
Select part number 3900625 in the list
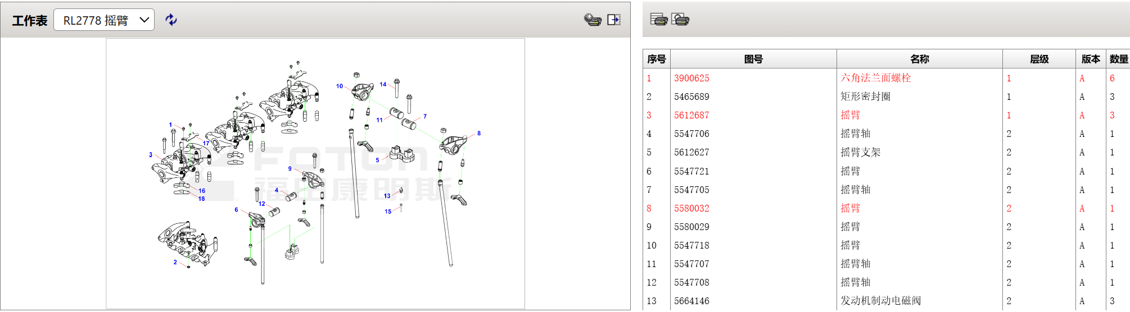click(691, 79)
